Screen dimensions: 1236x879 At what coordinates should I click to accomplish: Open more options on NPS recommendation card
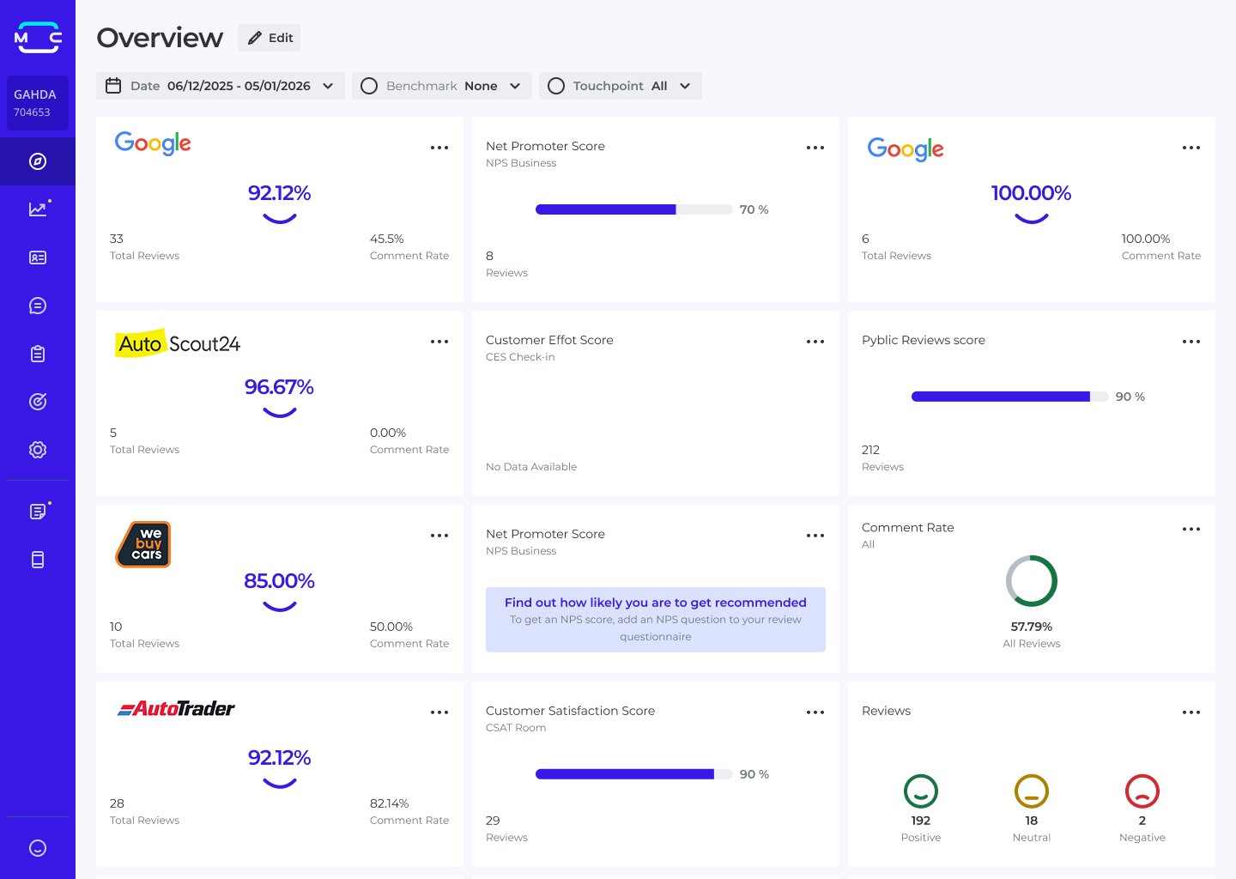pyautogui.click(x=815, y=536)
